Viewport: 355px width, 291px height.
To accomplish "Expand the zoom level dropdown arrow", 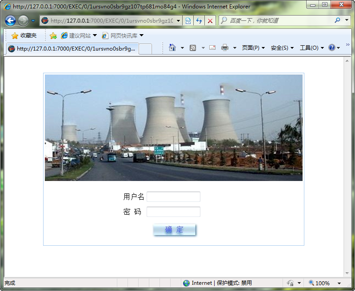I will click(339, 283).
